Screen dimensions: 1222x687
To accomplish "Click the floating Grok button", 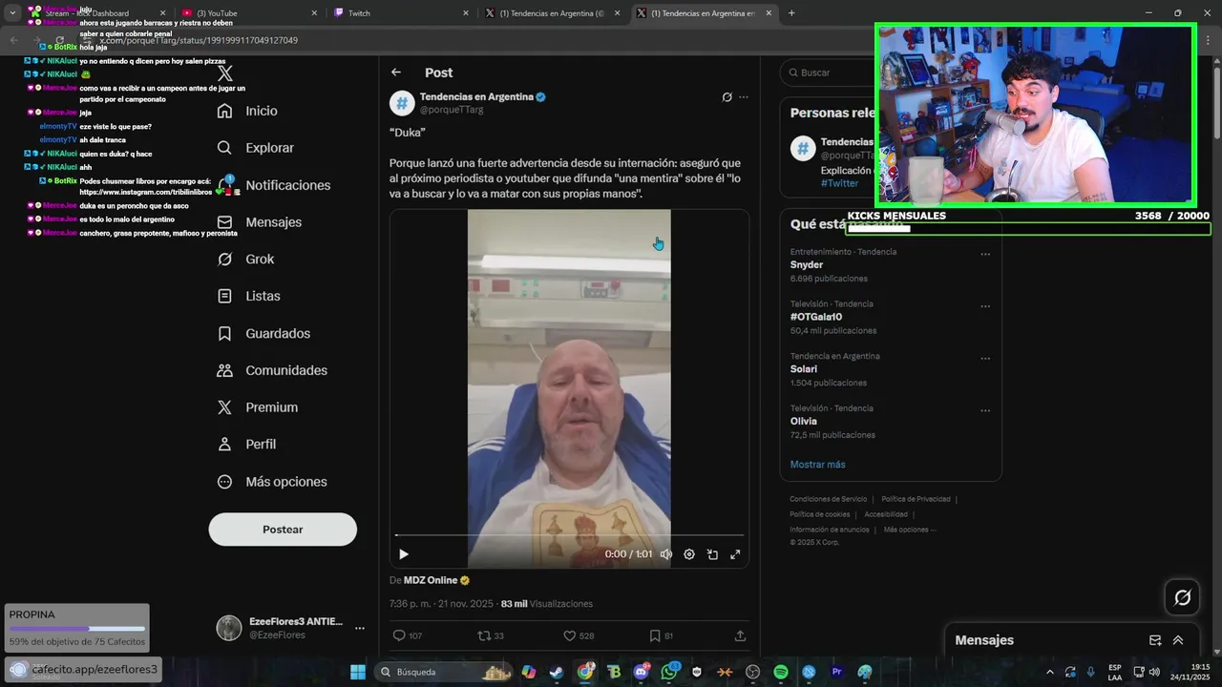I will pyautogui.click(x=1183, y=597).
